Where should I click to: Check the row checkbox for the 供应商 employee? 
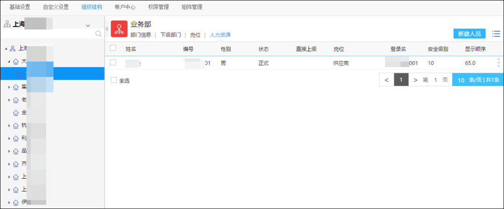(x=113, y=63)
